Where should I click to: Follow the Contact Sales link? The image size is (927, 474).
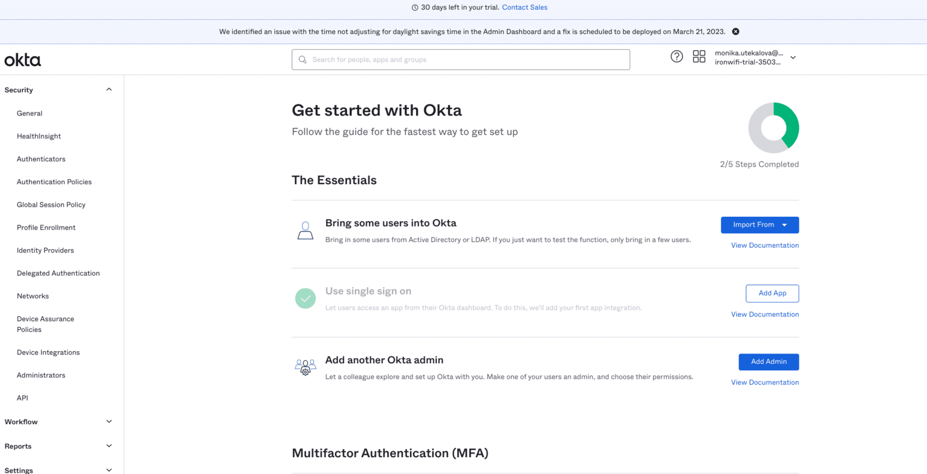coord(524,8)
